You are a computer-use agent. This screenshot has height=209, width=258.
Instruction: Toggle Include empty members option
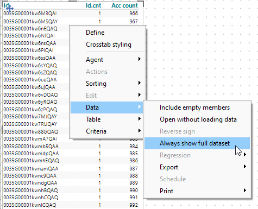click(197, 107)
